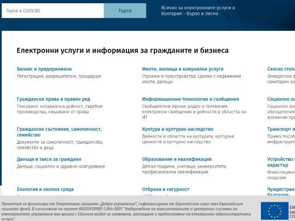Click the "Чуждестранни" category link
This screenshot has height=221, width=295.
click(281, 189)
